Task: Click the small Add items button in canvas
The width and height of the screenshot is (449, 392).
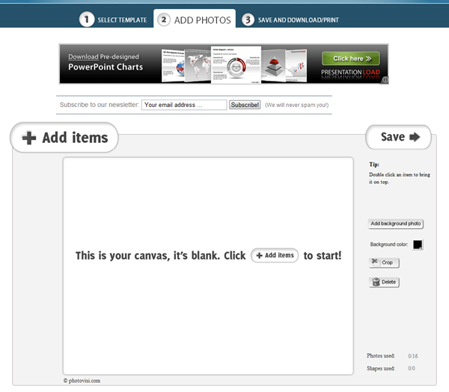Action: pyautogui.click(x=275, y=255)
